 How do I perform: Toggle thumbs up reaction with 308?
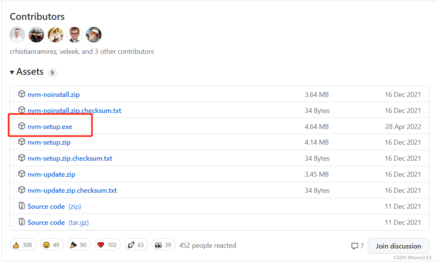[23, 245]
